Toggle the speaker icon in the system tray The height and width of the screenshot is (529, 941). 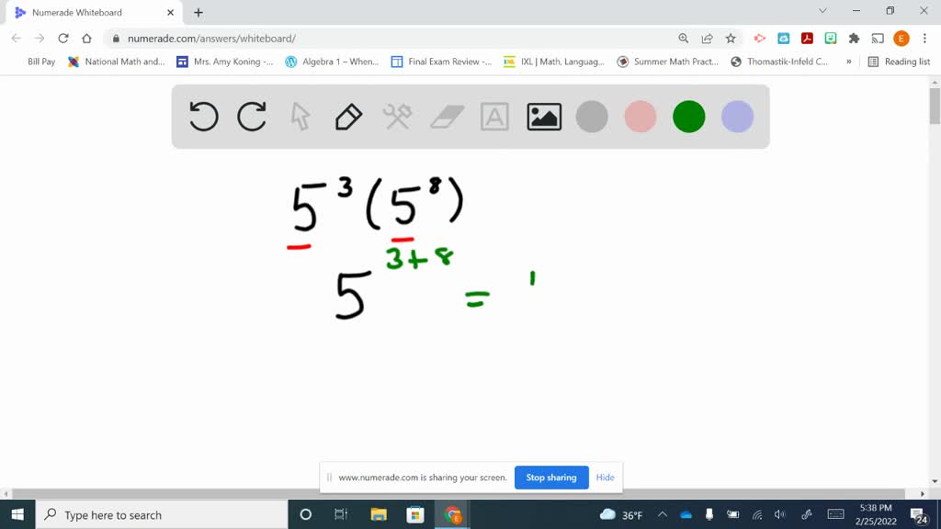(x=779, y=513)
